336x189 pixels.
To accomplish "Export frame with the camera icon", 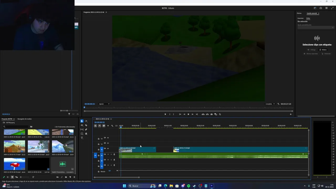I will pyautogui.click(x=212, y=114).
